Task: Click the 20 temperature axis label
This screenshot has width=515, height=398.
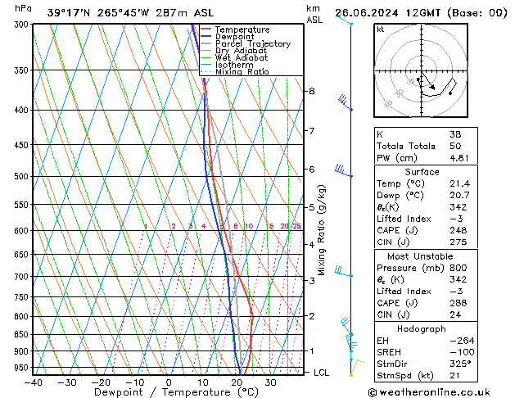Action: pyautogui.click(x=237, y=382)
